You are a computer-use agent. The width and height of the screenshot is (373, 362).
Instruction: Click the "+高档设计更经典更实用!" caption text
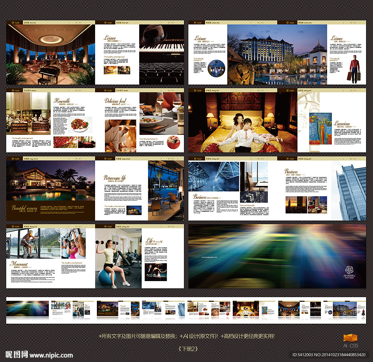click(x=248, y=336)
